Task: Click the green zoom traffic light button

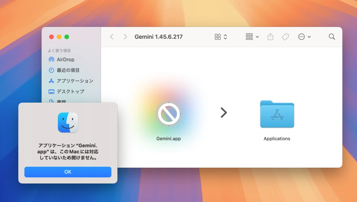Action: 67,37
